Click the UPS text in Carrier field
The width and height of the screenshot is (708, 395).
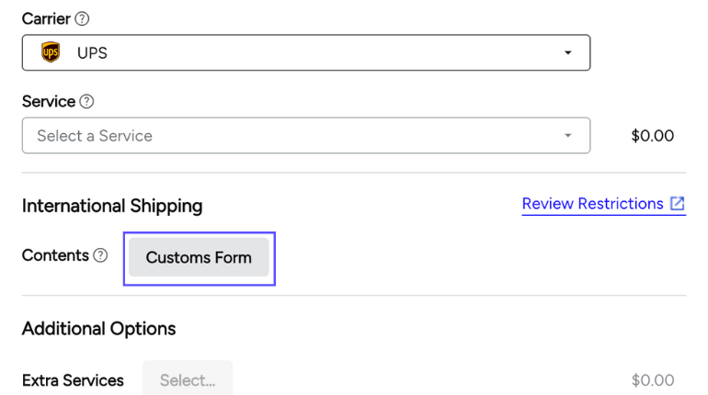click(92, 53)
